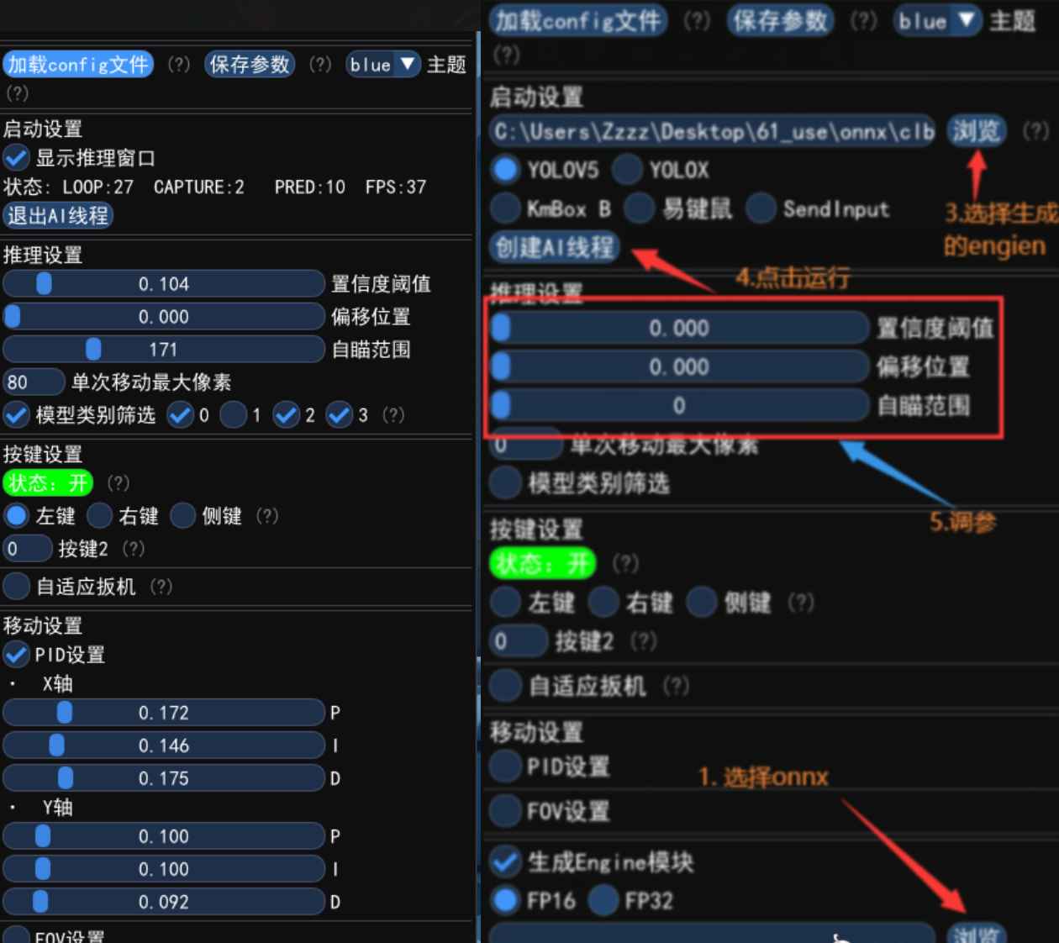This screenshot has width=1059, height=943.
Task: Click the 创建AI线程 button to start
Action: pos(554,247)
